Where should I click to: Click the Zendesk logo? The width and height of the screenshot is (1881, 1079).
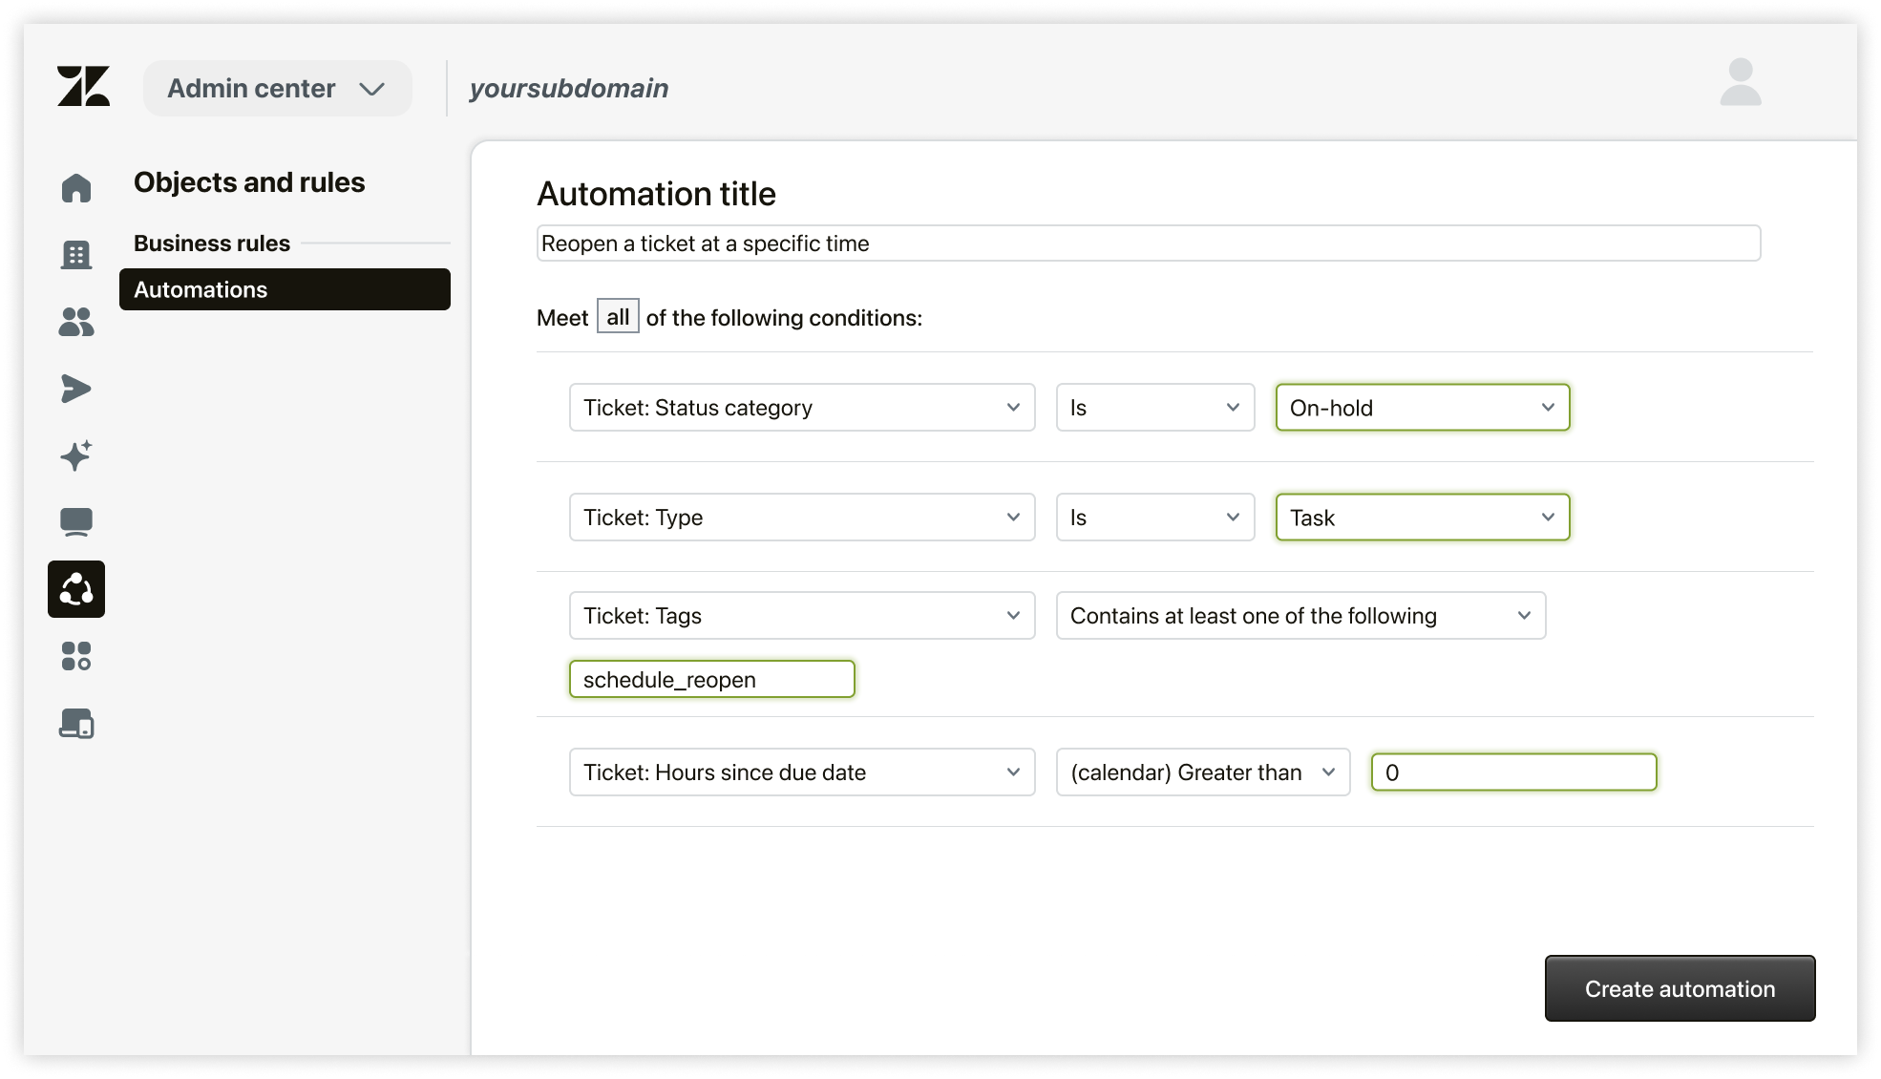[84, 88]
